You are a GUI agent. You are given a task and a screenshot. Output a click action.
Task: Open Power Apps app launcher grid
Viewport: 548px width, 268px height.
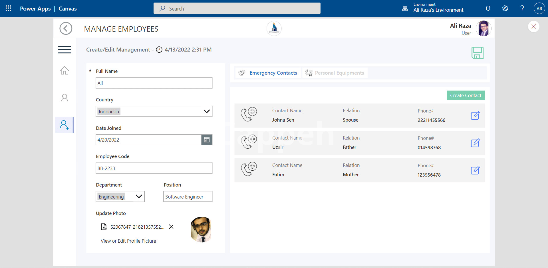point(9,9)
